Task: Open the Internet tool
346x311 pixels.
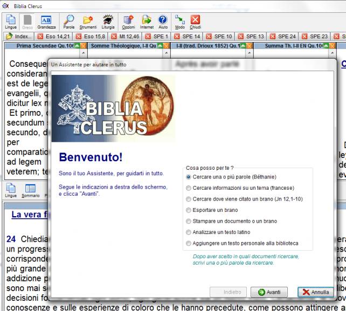Action: [x=147, y=22]
